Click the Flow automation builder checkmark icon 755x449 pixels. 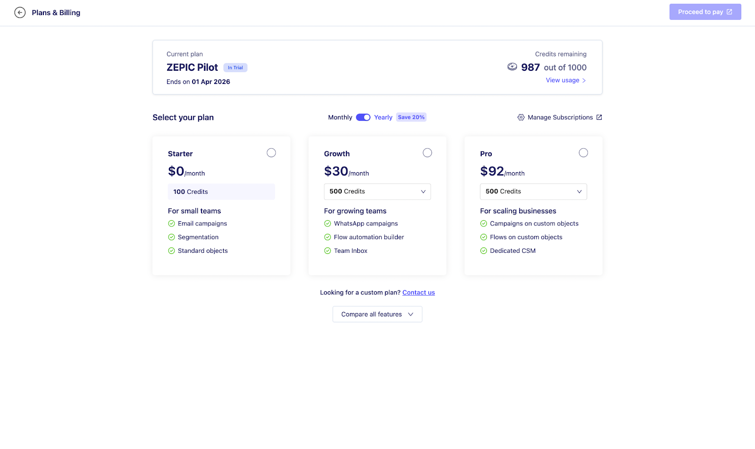(327, 237)
